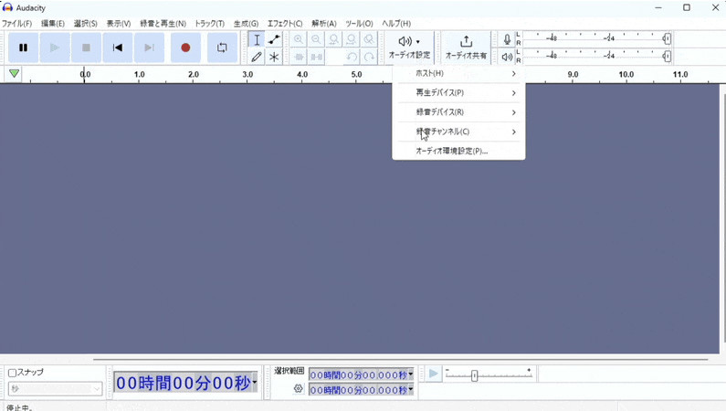Open the ツール(O) menu
Screen dimensions: 726x411
[x=359, y=23]
